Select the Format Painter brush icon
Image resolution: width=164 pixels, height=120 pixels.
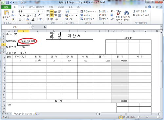click(13, 19)
